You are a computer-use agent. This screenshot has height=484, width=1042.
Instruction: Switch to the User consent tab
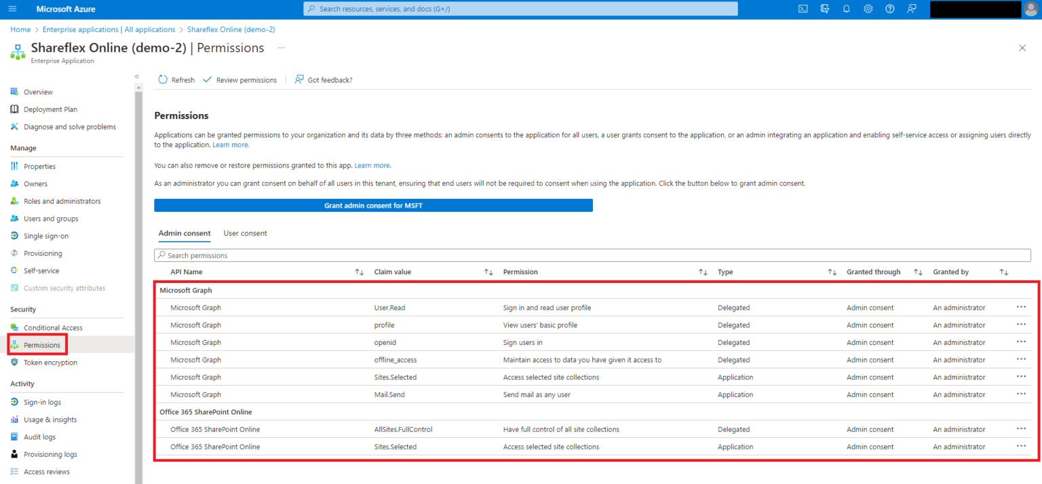[x=245, y=233]
